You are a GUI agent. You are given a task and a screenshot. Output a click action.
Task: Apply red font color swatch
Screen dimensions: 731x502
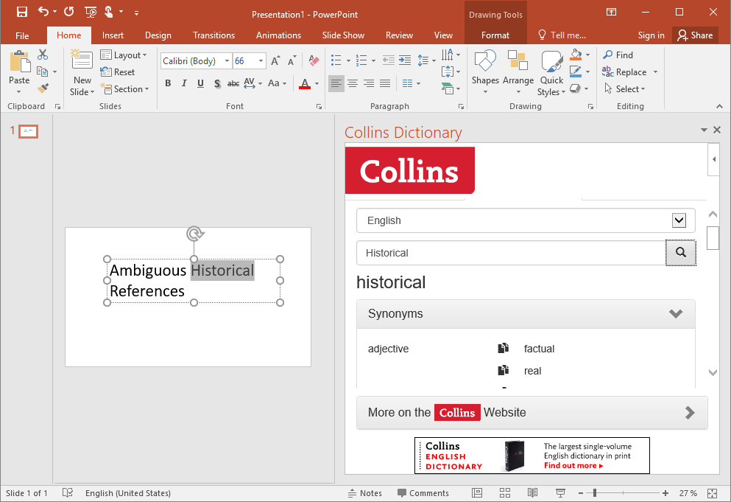pos(305,83)
